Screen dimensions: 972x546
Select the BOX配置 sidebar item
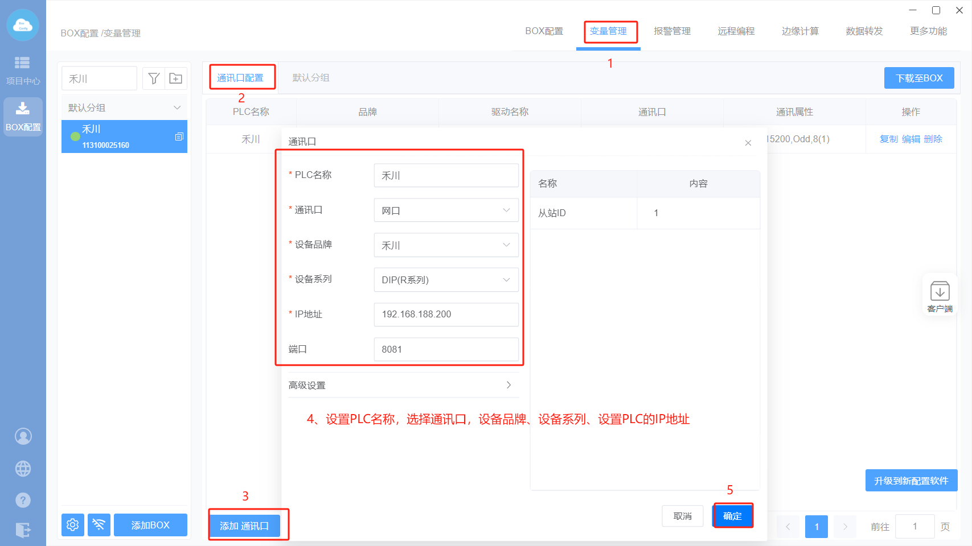tap(23, 117)
